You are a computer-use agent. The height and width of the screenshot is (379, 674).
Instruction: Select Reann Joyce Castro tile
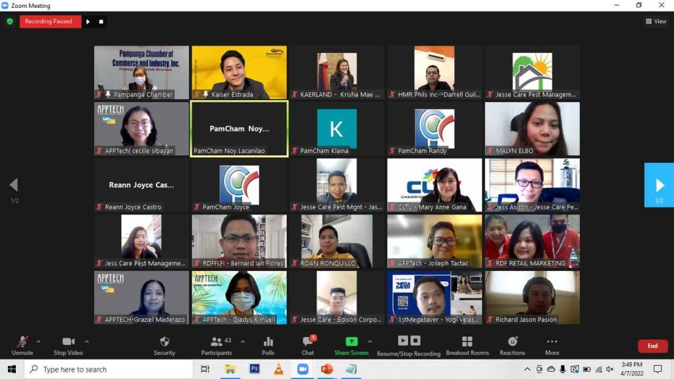[x=142, y=185]
